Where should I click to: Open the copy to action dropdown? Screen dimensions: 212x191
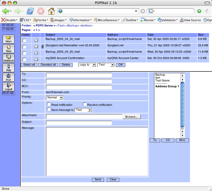87,65
